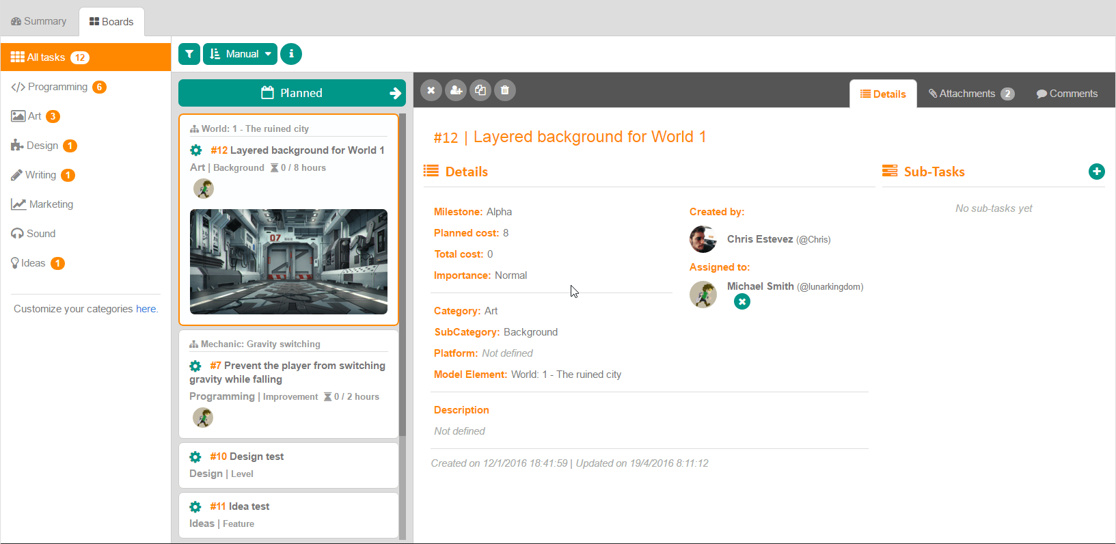Close the task details panel
Viewport: 1116px width, 544px height.
[x=431, y=90]
